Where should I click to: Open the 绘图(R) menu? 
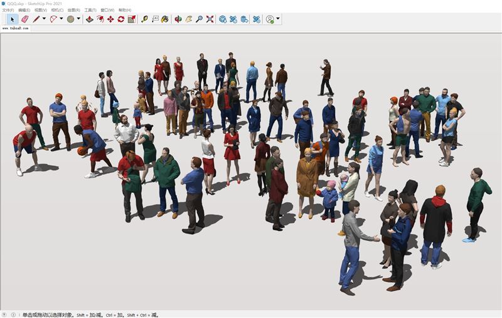point(73,10)
